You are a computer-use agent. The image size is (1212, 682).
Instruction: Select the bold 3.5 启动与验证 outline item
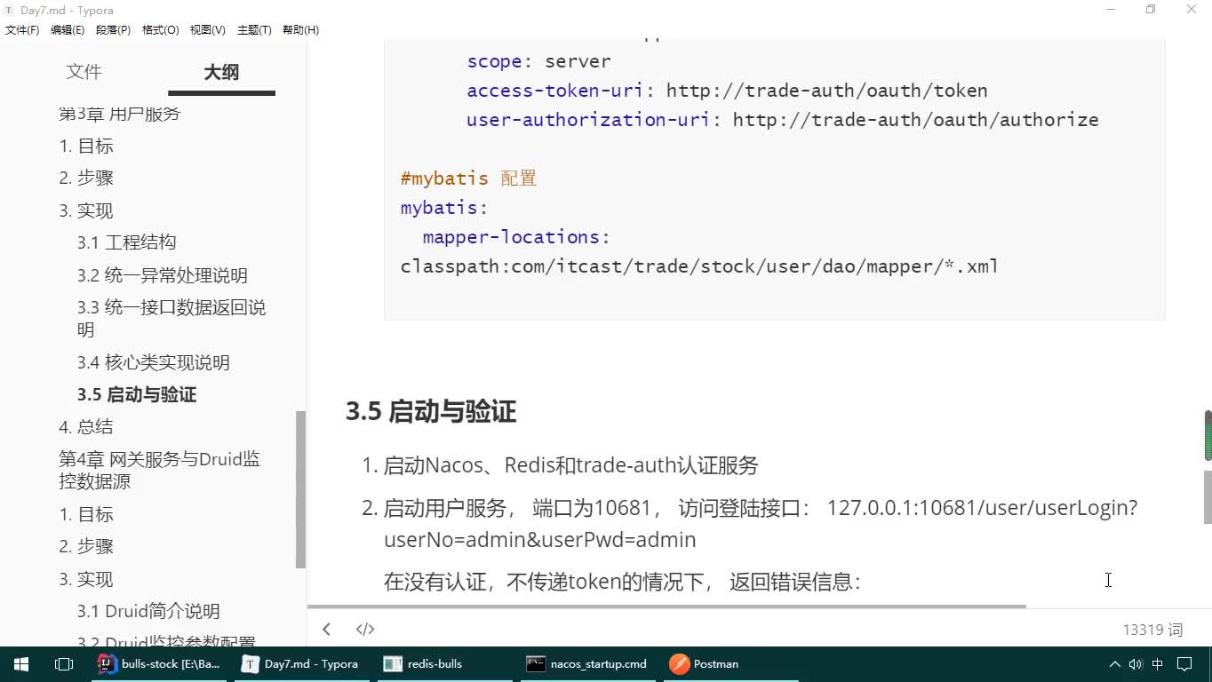(x=137, y=394)
